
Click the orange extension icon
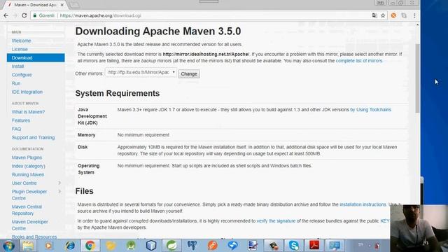click(393, 15)
